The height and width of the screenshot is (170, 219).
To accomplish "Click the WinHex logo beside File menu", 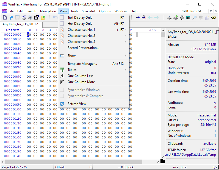I will pos(4,11).
